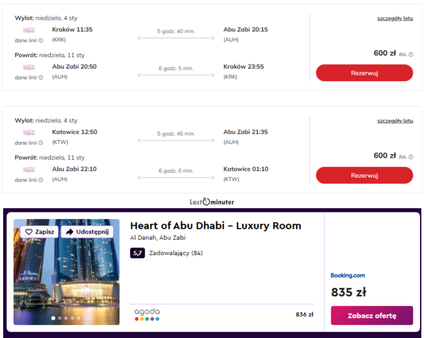Show price info icon next to second 600 zł
The height and width of the screenshot is (338, 424).
pyautogui.click(x=411, y=156)
